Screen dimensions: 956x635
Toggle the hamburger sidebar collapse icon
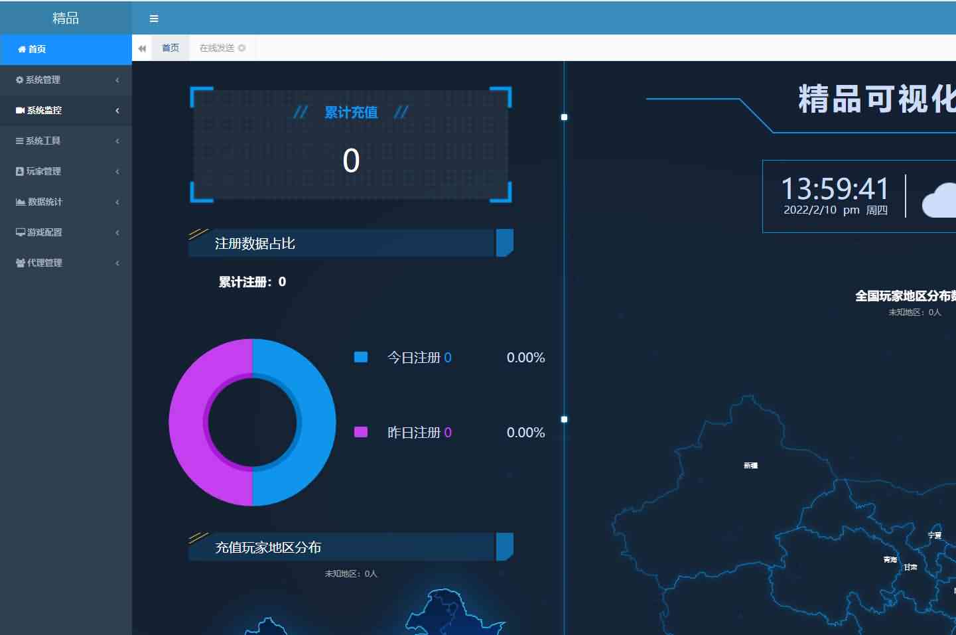pyautogui.click(x=154, y=19)
